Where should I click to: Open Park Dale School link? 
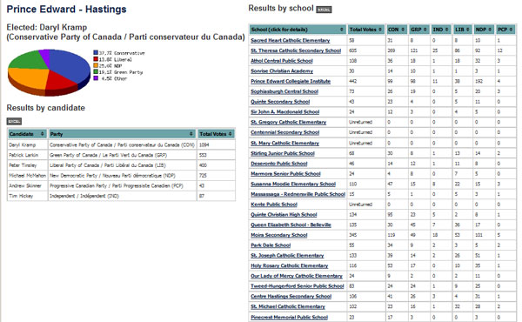click(x=271, y=245)
